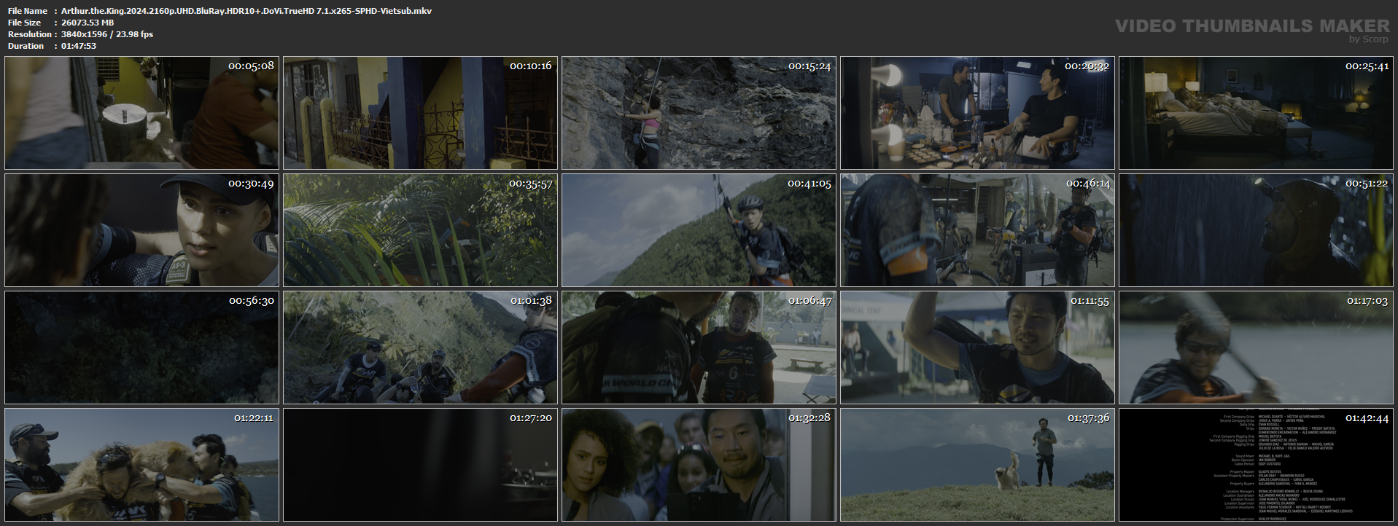This screenshot has width=1398, height=526.
Task: Select the thumbnail at 00:41:05
Action: (x=699, y=230)
